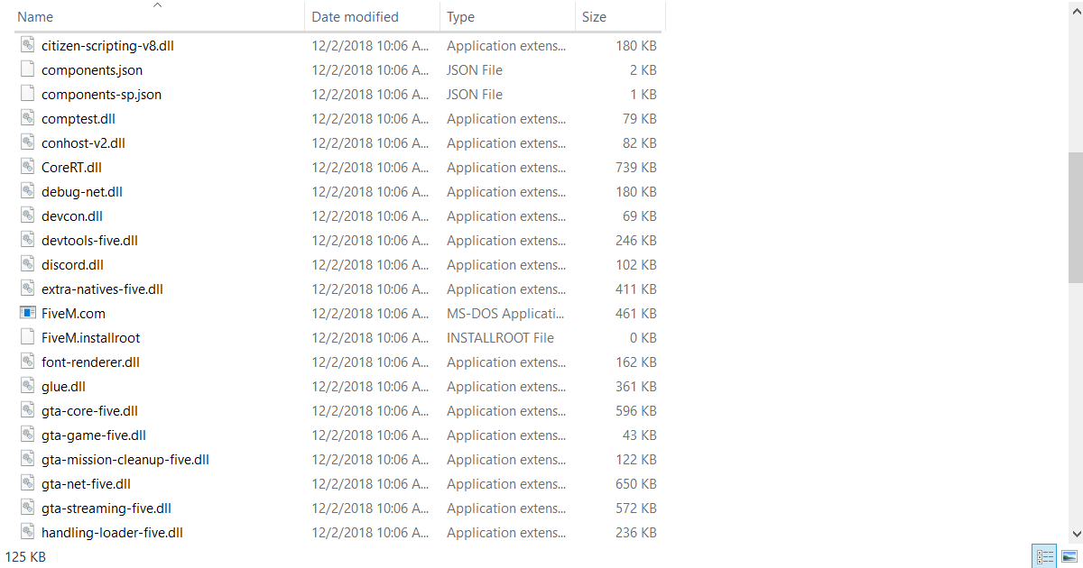
Task: Click the comptest.dll file icon
Action: pos(27,119)
